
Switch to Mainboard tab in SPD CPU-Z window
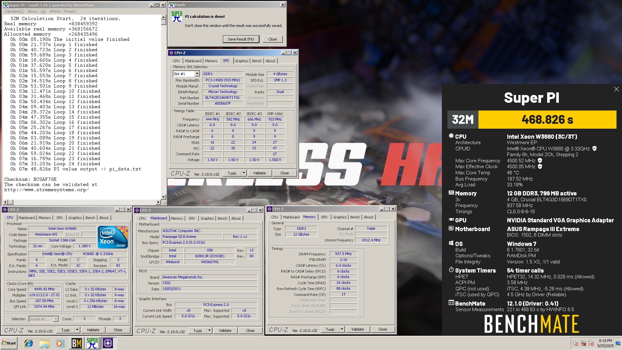pyautogui.click(x=193, y=61)
